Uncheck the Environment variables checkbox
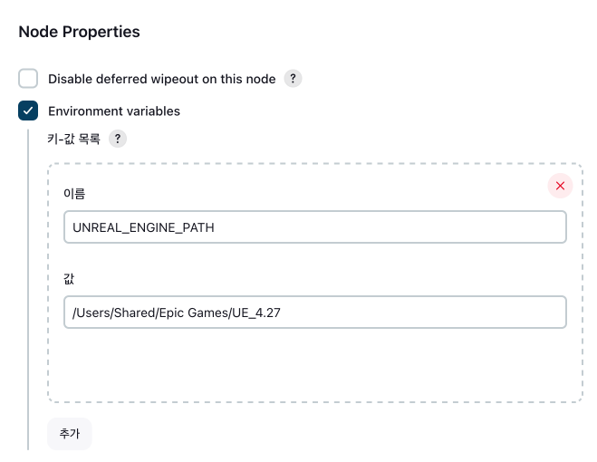 (28, 111)
